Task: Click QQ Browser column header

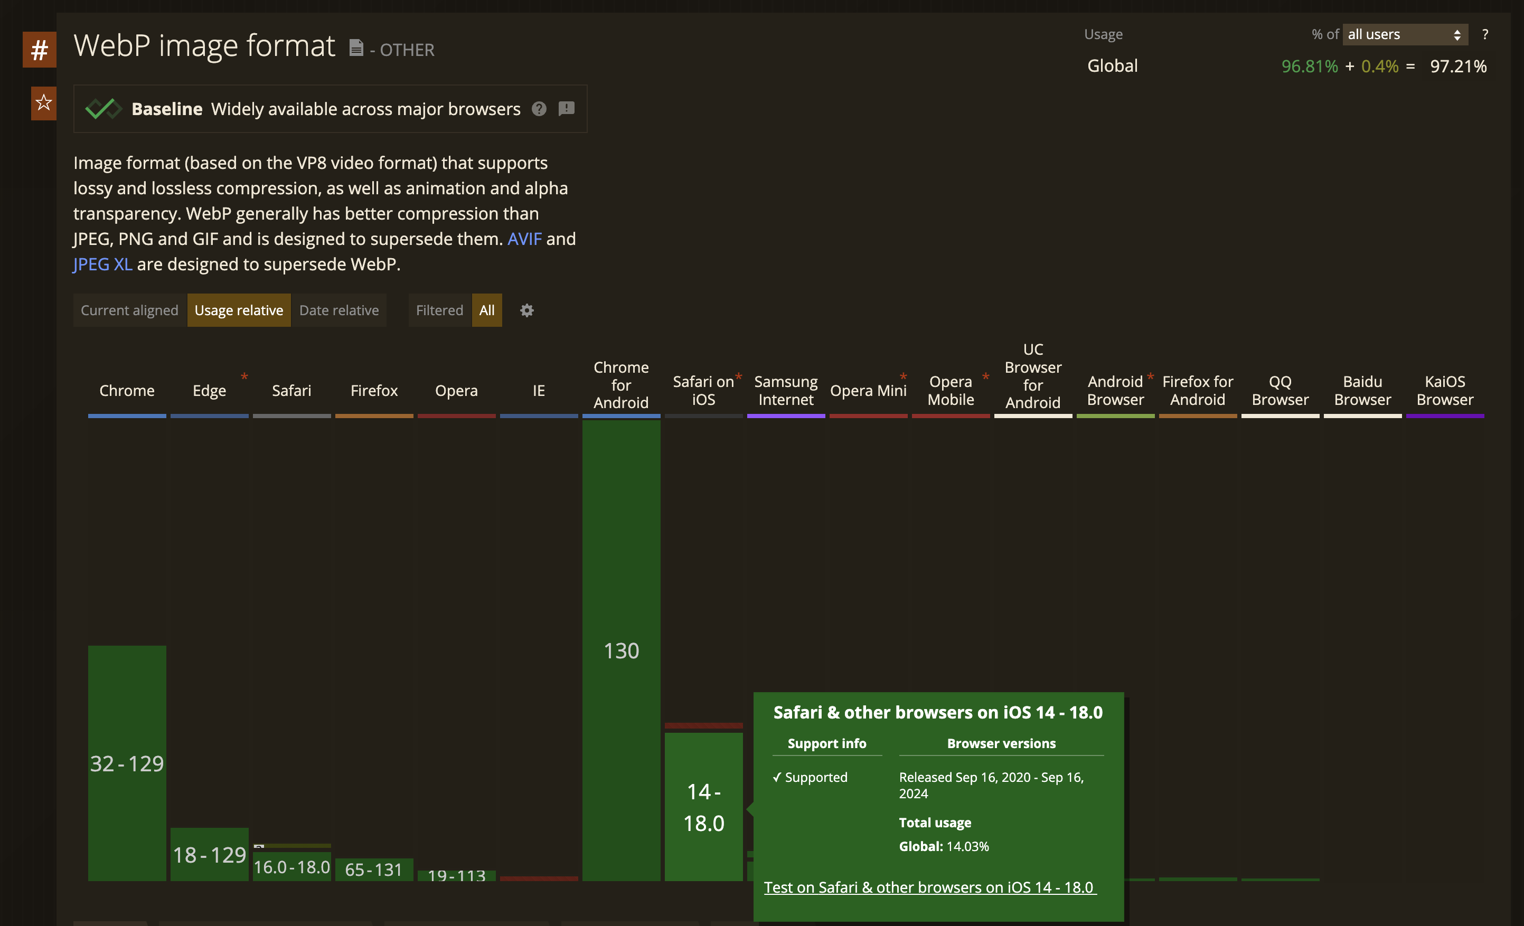Action: 1280,391
